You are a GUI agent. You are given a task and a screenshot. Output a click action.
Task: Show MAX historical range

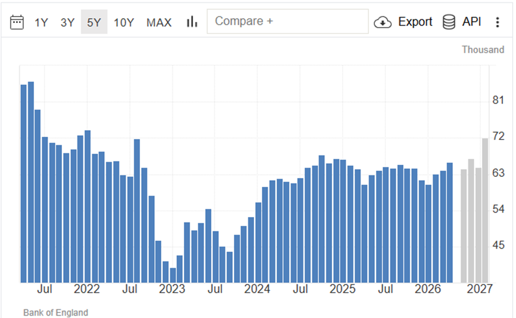[x=159, y=23]
